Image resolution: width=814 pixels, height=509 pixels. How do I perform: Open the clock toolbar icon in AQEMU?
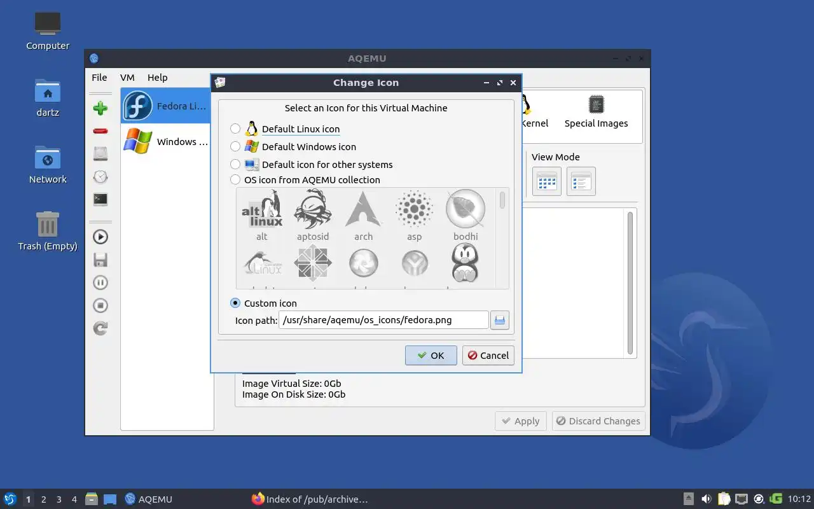coord(100,177)
